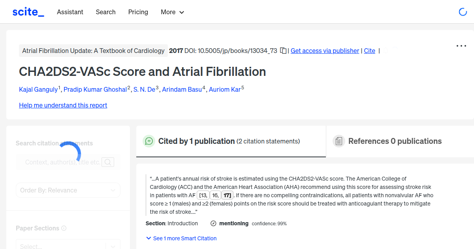Viewport: 474px width, 249px height.
Task: Click author link Kajal Ganguly
Action: [38, 89]
